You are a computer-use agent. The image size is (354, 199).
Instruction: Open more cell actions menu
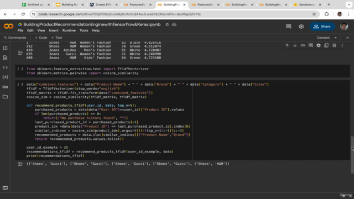342,45
